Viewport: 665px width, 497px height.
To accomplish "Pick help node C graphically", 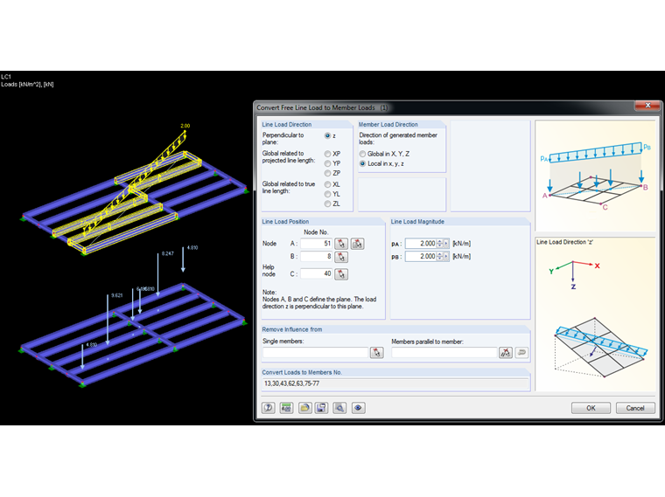I will 341,274.
